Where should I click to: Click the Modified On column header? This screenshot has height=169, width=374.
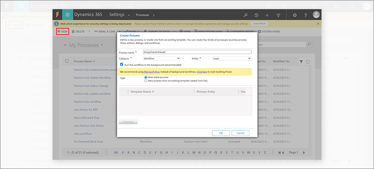tap(281, 61)
